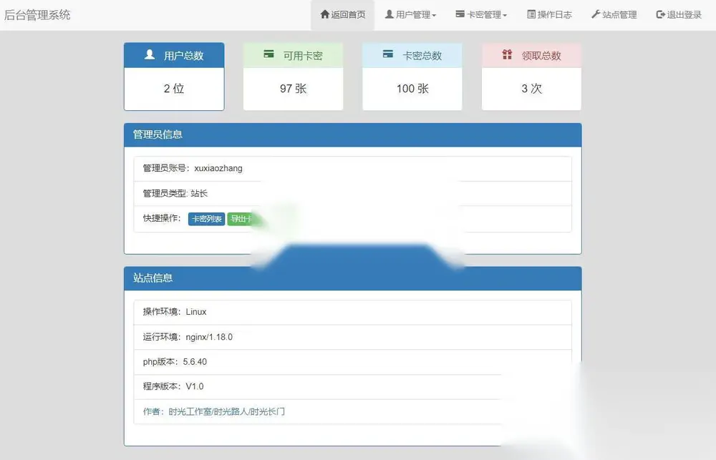Image resolution: width=716 pixels, height=460 pixels.
Task: Click the "管理员类型: 站长" row
Action: click(352, 193)
